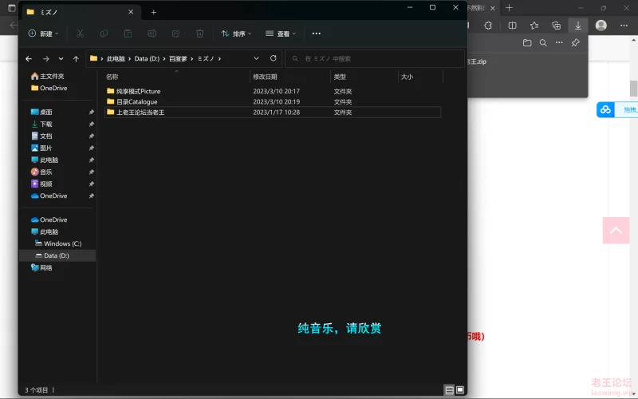Refresh the current folder view
The image size is (638, 399).
(x=274, y=58)
